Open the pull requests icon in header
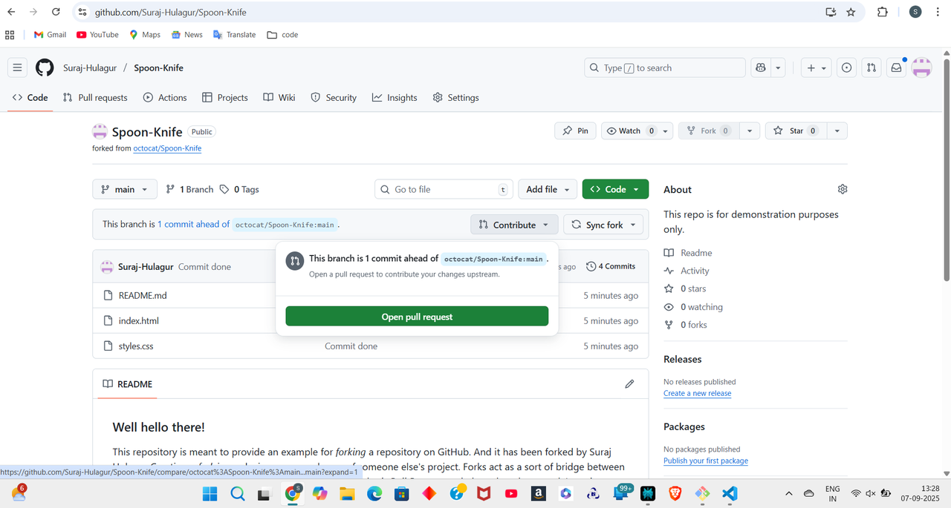 (872, 67)
